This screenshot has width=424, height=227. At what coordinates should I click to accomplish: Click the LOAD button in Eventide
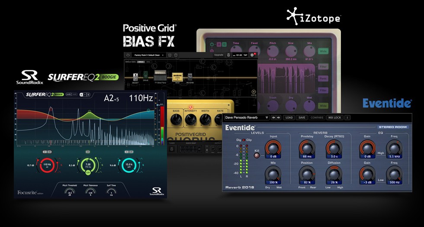[x=289, y=117]
